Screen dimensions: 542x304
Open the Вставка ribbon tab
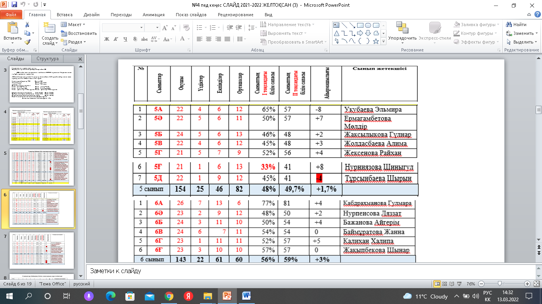coord(64,15)
